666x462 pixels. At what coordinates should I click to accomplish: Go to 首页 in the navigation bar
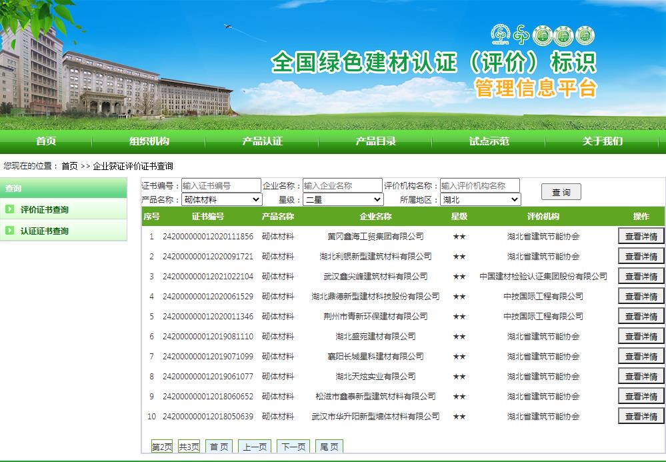(x=46, y=141)
